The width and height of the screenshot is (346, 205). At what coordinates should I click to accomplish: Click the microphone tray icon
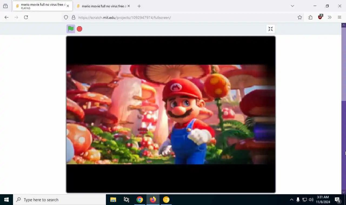298,200
